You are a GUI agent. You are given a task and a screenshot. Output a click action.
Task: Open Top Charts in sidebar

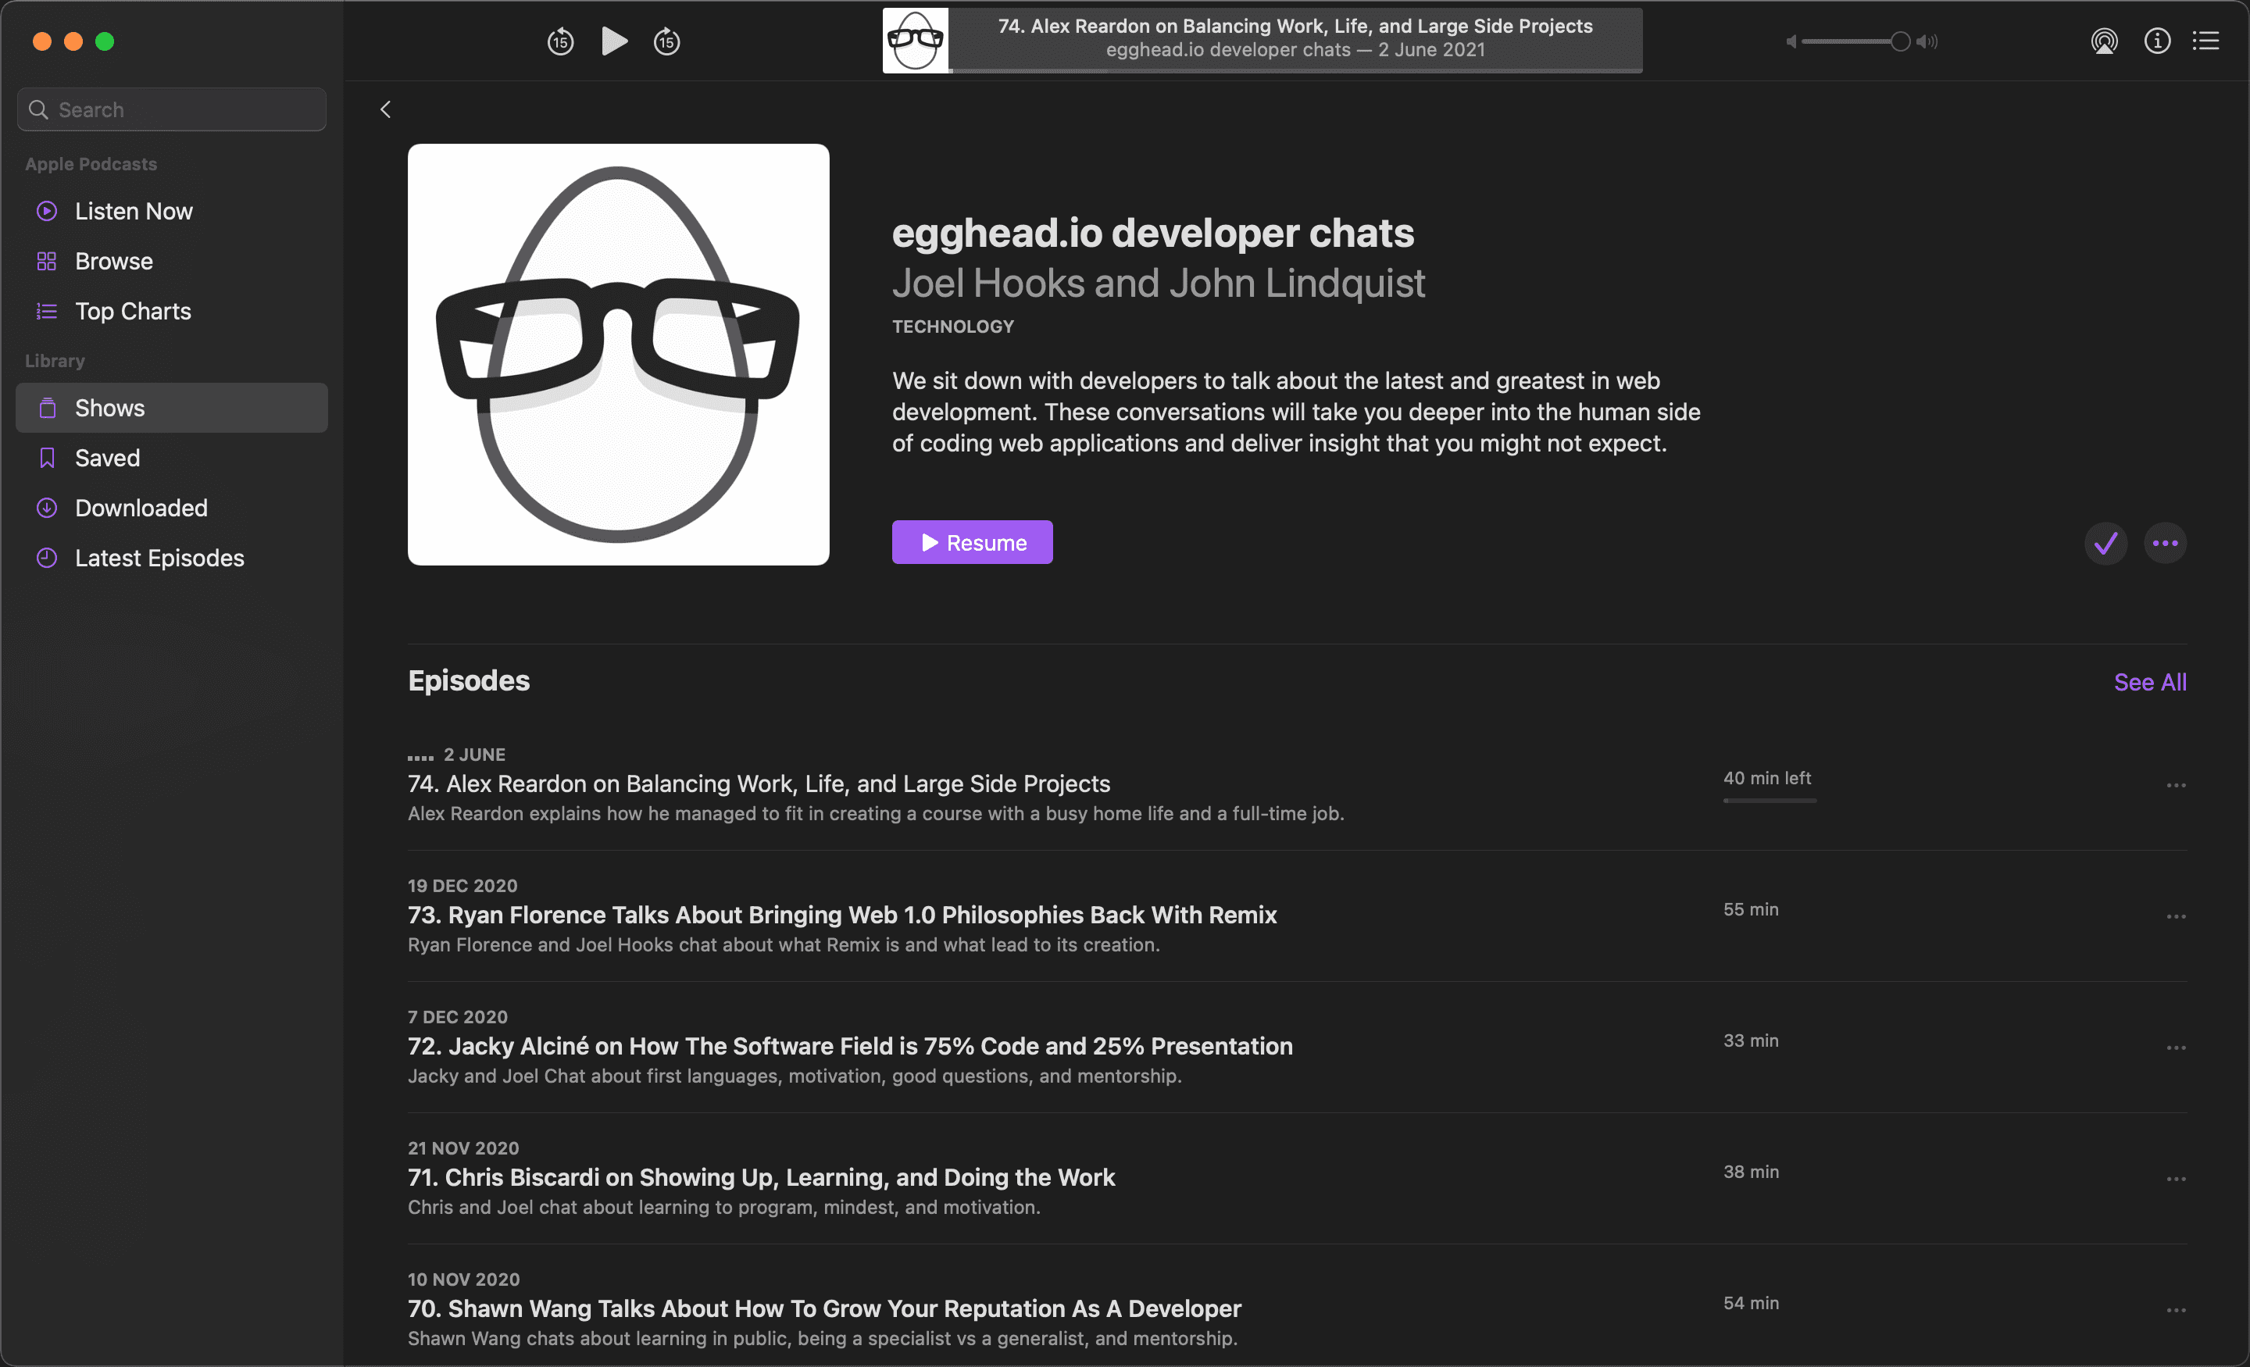click(172, 312)
